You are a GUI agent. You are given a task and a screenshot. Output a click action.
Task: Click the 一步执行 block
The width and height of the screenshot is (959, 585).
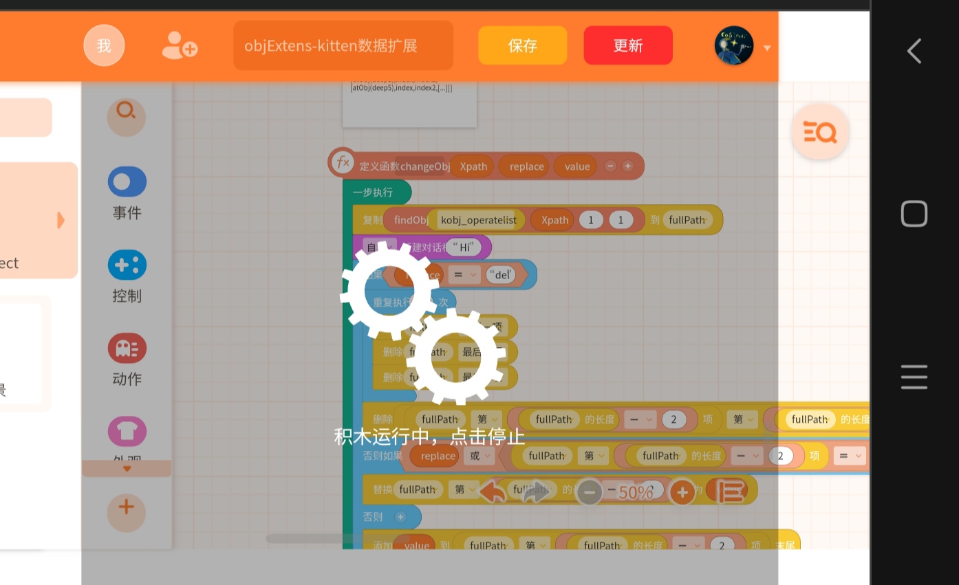tap(377, 192)
